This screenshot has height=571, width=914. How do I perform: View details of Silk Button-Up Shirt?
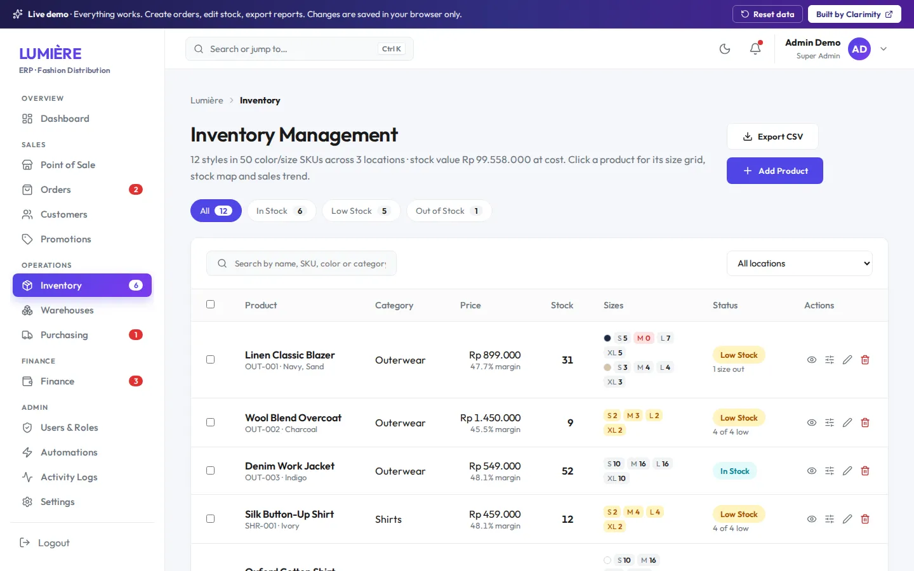(x=812, y=519)
